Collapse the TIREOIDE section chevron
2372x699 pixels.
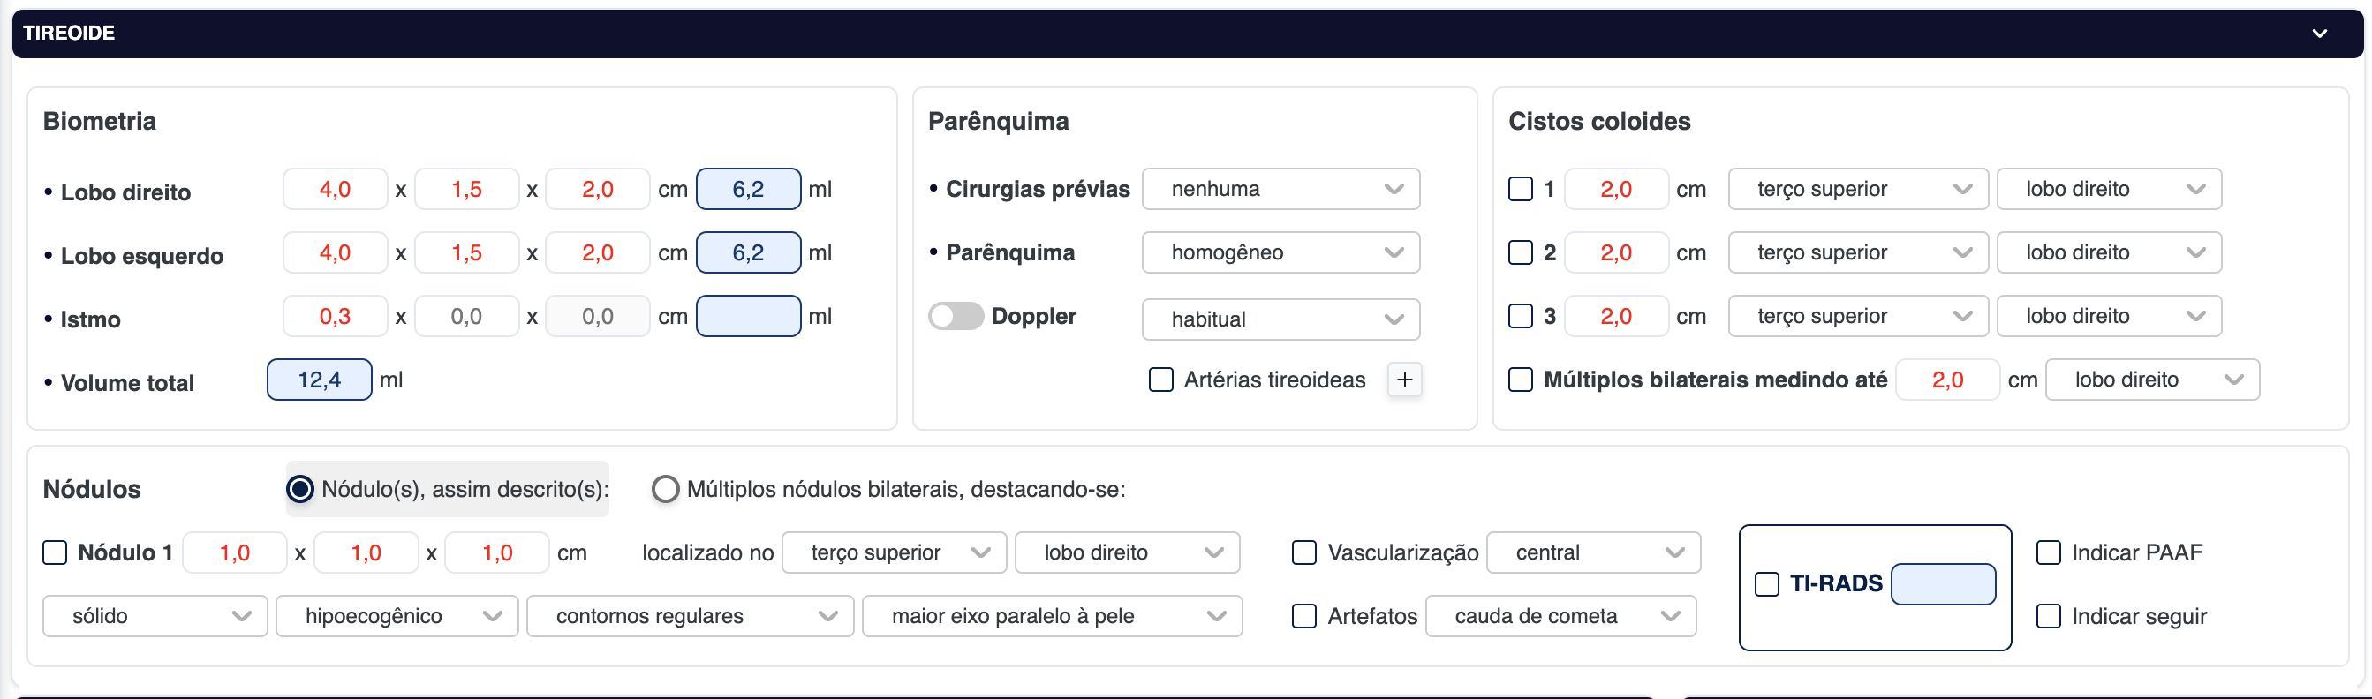point(2320,34)
